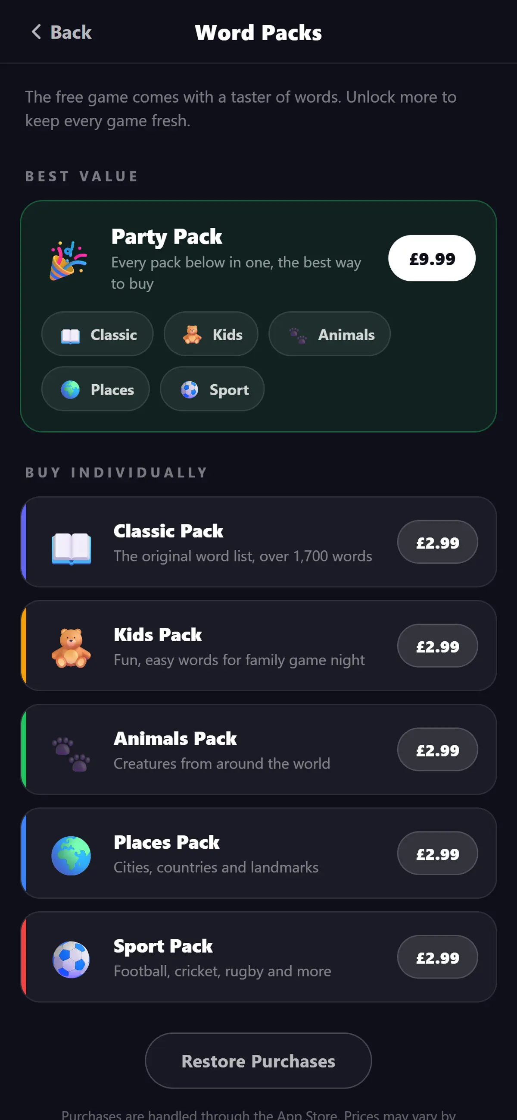Select the Sport chip in Party Pack
The height and width of the screenshot is (1120, 517).
[212, 389]
